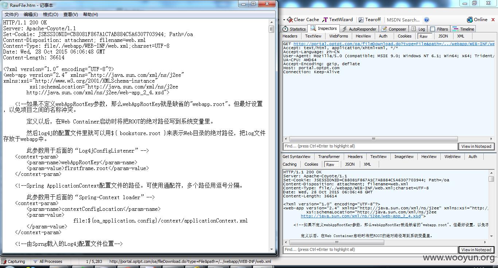498x268 pixels.
Task: Open request XML inspector tab
Action: click(x=461, y=36)
